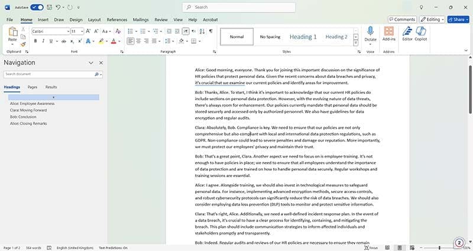Go to the Alice: Closing Remarks heading
Viewport: 473px width, 251px height.
click(x=28, y=123)
